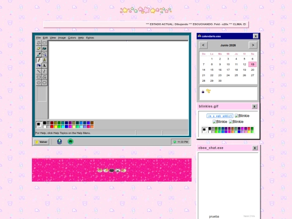Open the Colors menu

pyautogui.click(x=72, y=38)
